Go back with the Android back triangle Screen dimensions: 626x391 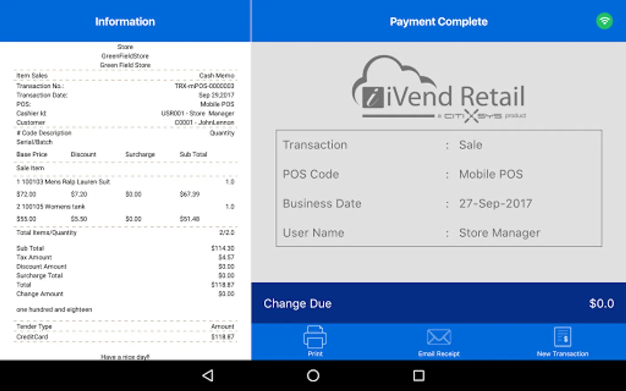(x=208, y=376)
